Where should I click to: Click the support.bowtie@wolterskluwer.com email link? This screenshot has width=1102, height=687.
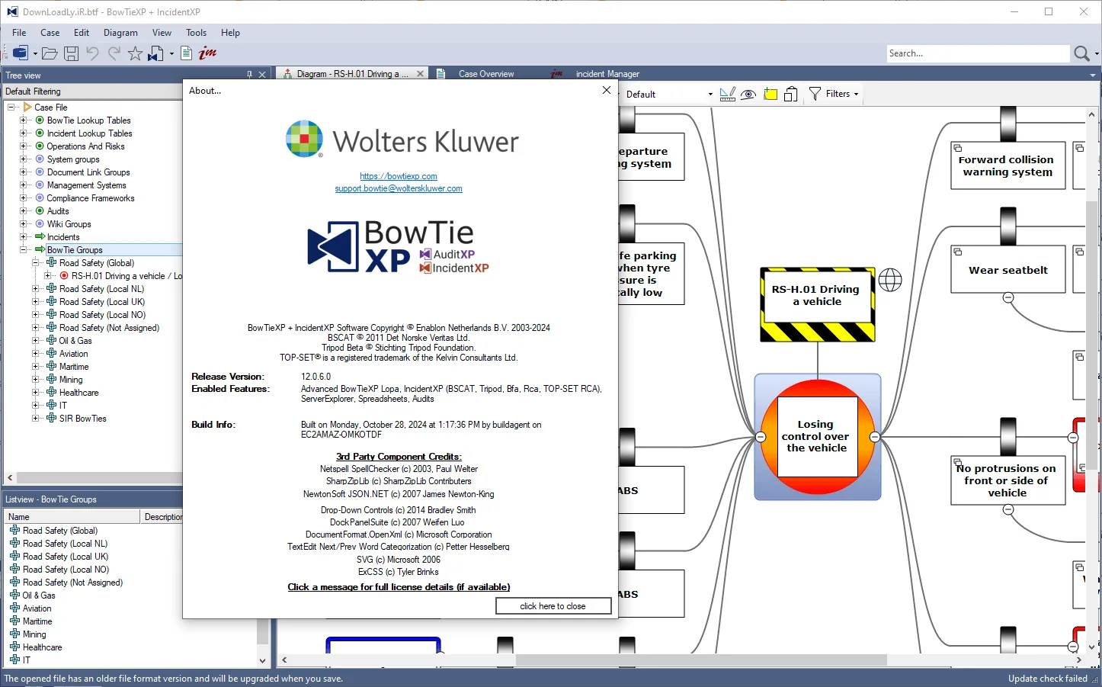pyautogui.click(x=399, y=188)
